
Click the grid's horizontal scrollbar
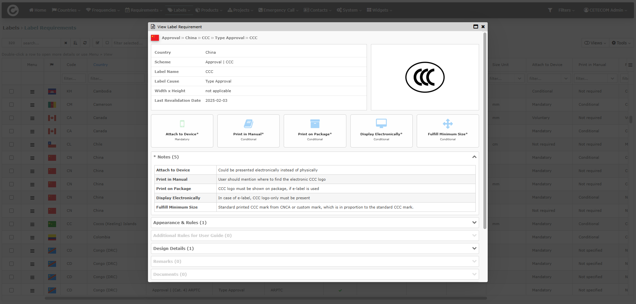pos(266,298)
